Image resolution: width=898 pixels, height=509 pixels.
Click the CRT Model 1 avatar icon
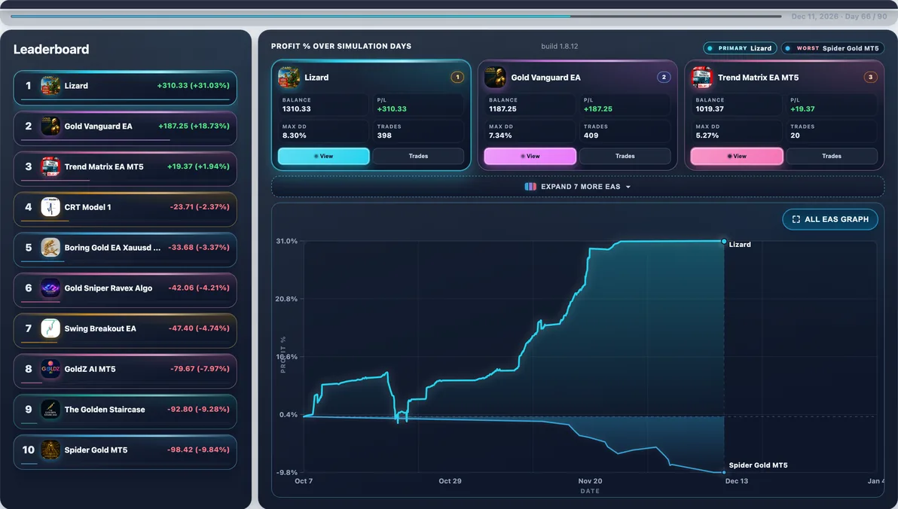click(50, 207)
